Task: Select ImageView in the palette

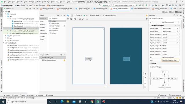Action: 55,23
